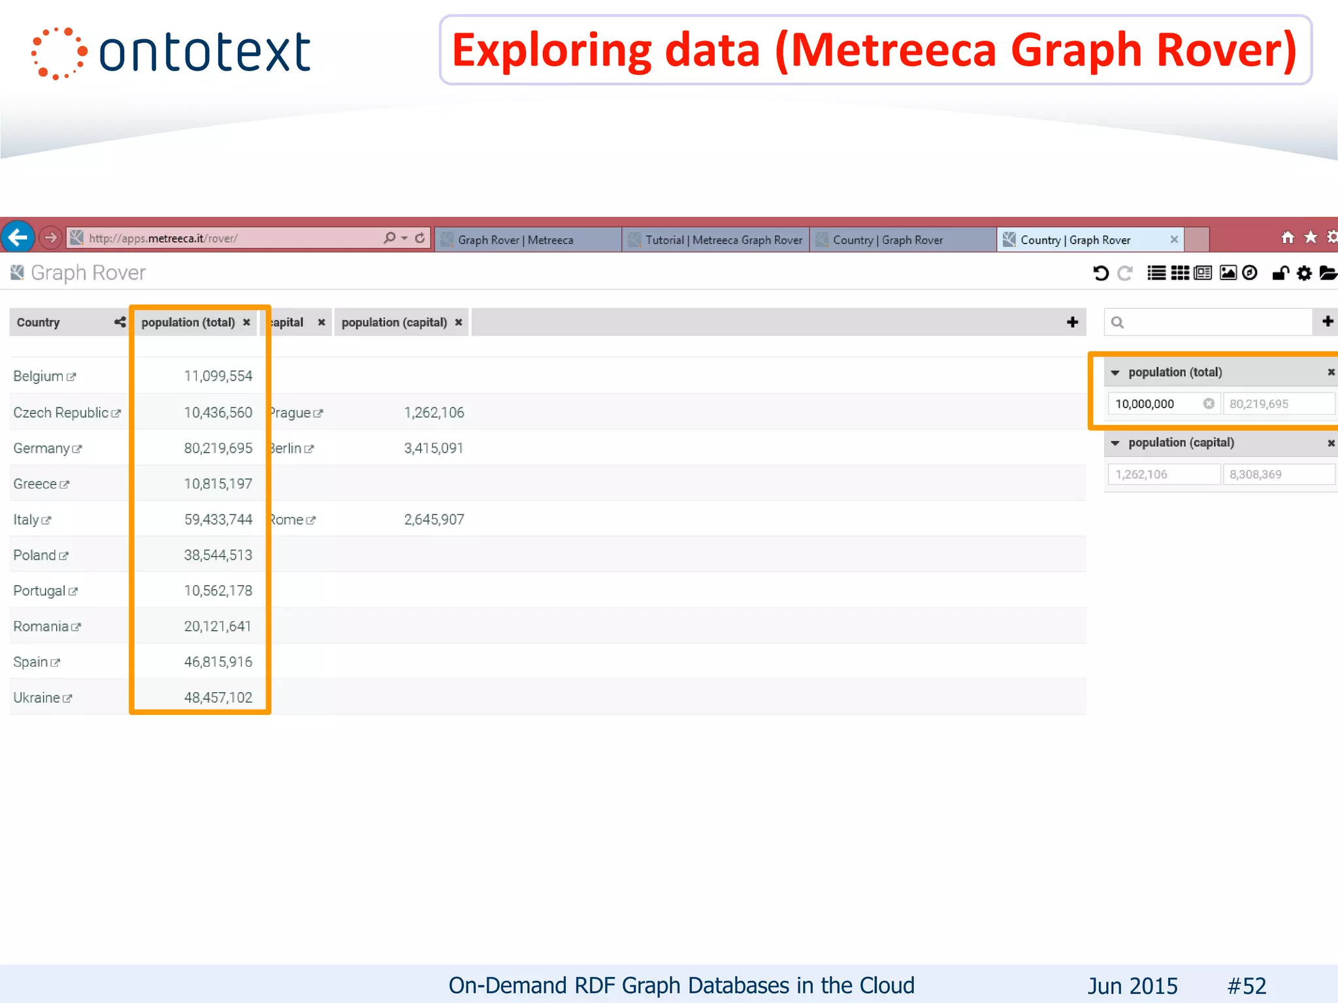Open the Portugal link
This screenshot has height=1003, width=1338.
point(45,591)
